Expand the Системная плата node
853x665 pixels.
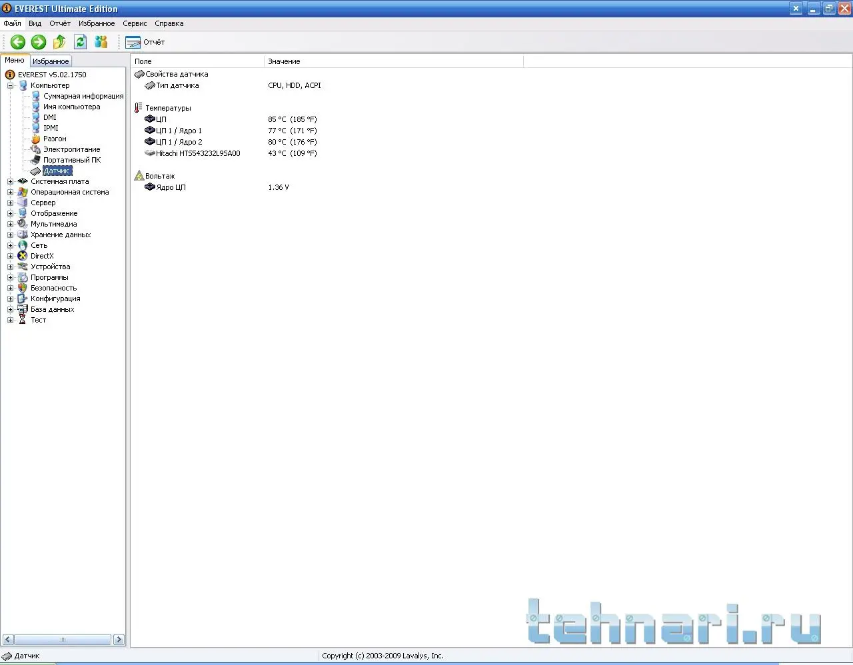[x=10, y=181]
